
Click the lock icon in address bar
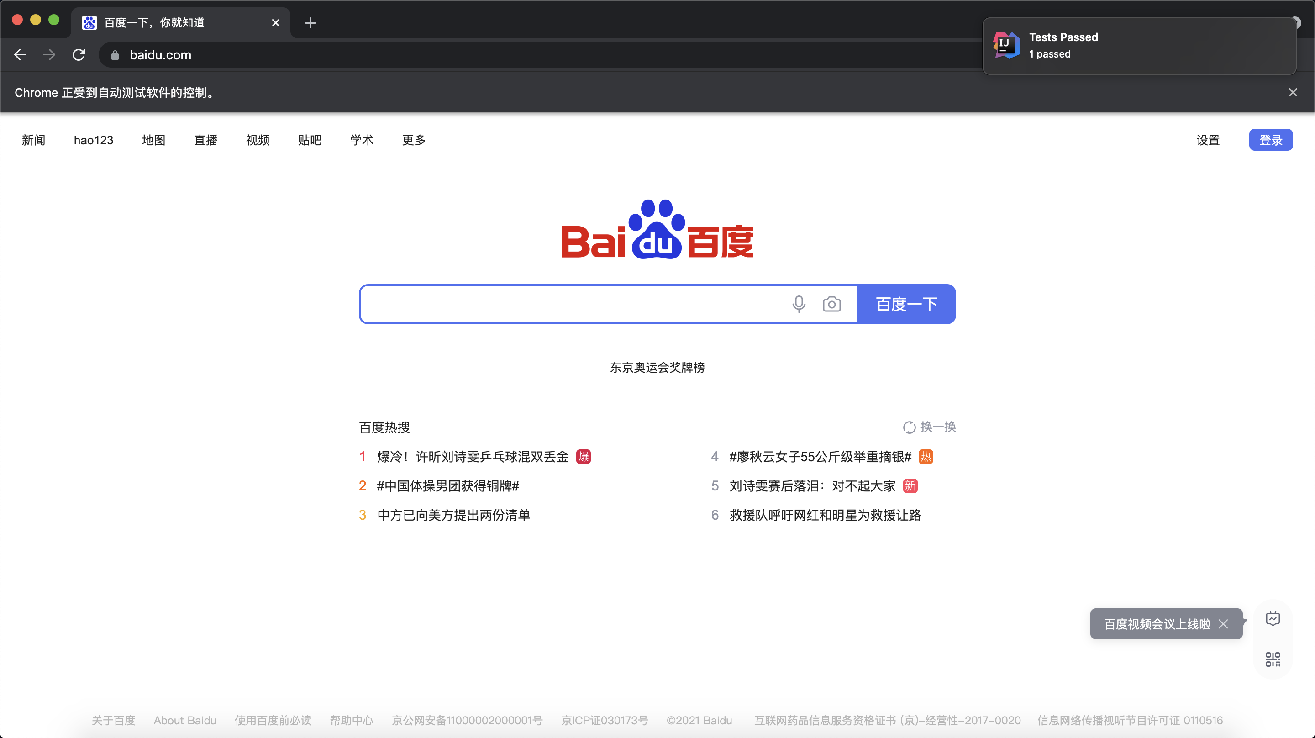point(115,55)
